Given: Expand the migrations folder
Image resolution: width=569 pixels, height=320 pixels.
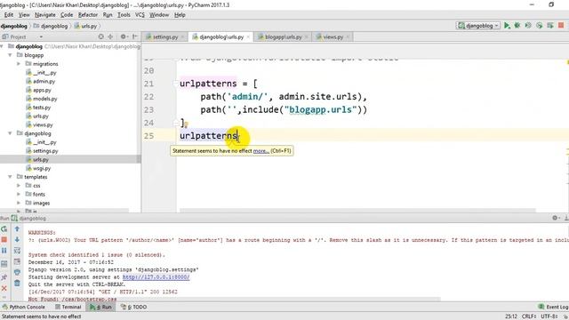Looking at the screenshot, I should click(19, 64).
